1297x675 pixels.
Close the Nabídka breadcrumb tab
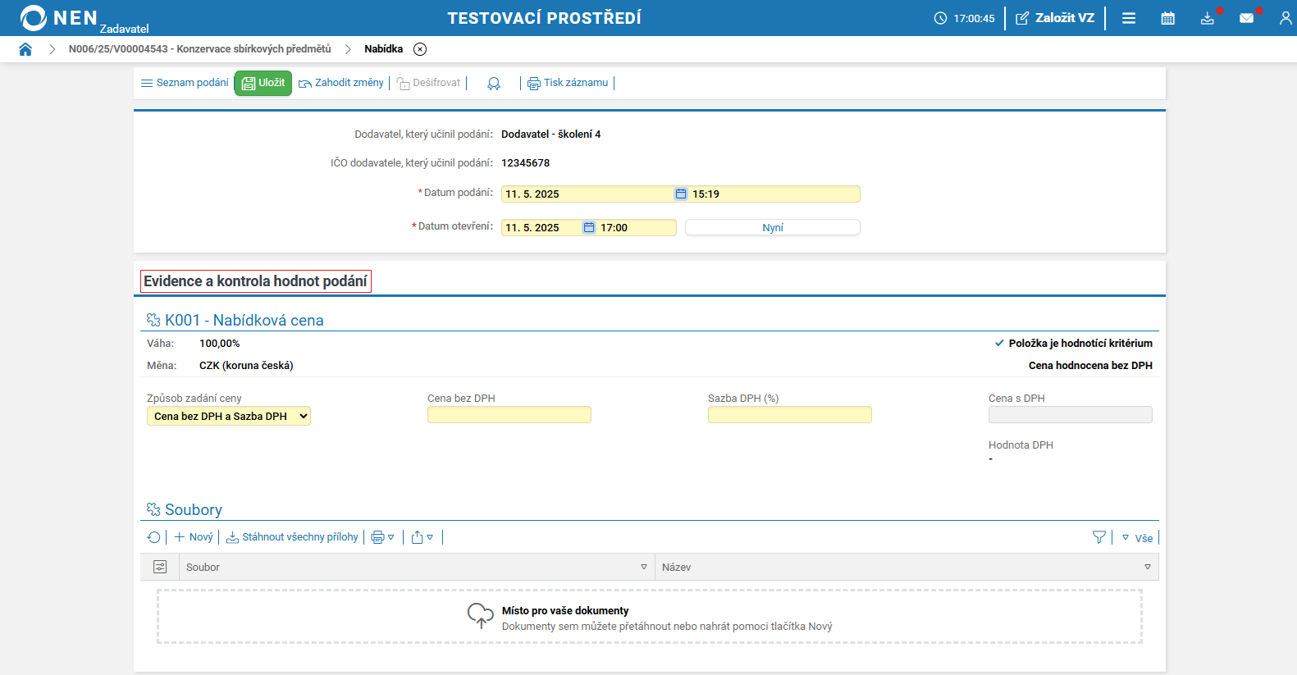tap(420, 49)
